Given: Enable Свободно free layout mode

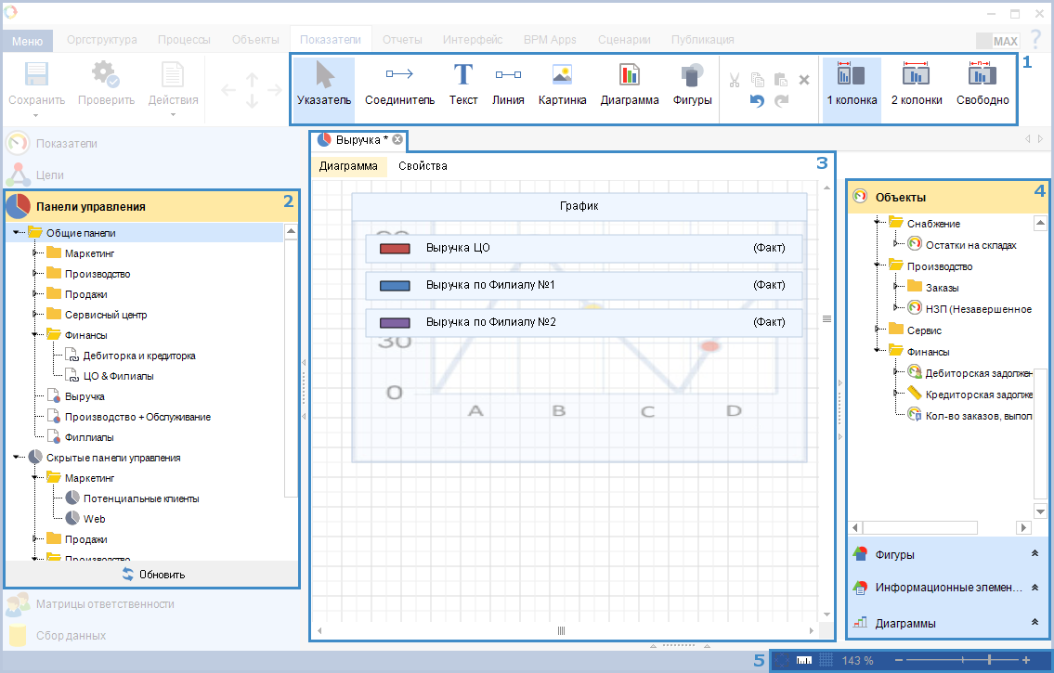Looking at the screenshot, I should point(982,85).
